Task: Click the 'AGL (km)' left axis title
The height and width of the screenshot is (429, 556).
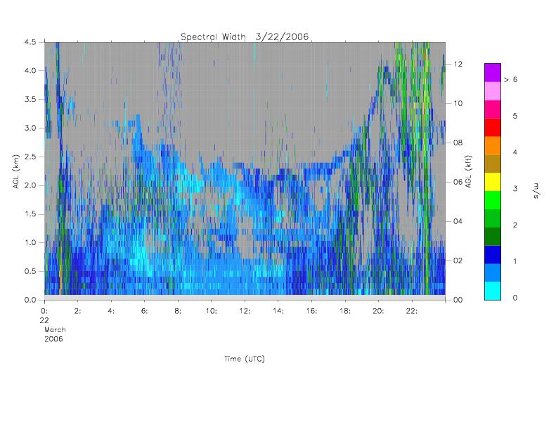Action: click(16, 171)
